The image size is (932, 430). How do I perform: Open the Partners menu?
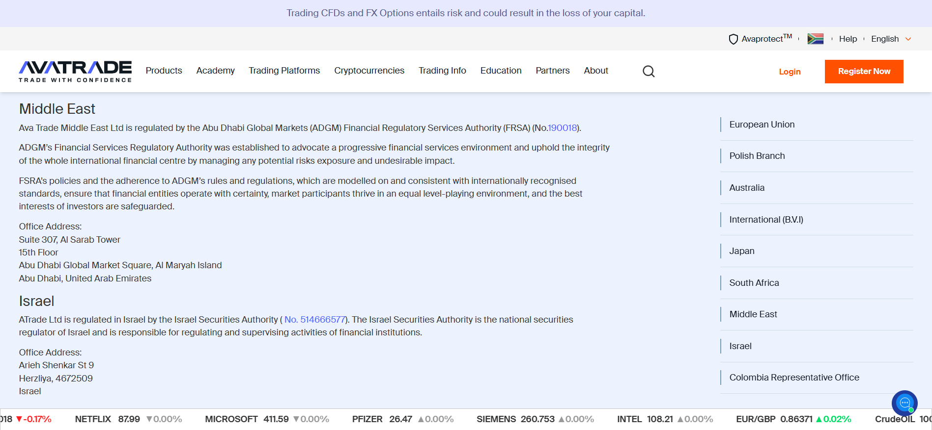click(x=553, y=71)
